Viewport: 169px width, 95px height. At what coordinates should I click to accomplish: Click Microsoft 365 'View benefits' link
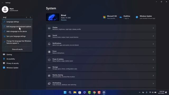click(x=111, y=18)
